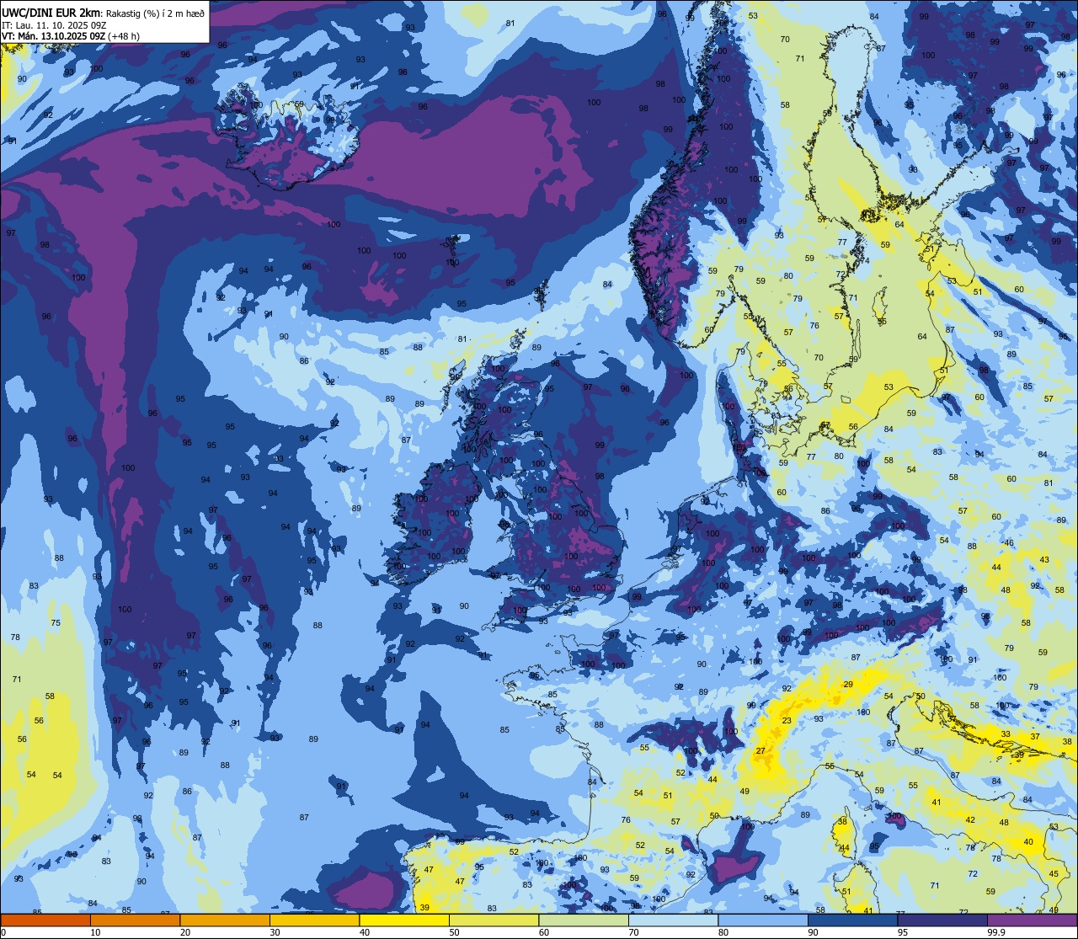Click the humidity value '40' on the map
1078x939 pixels.
click(1028, 842)
